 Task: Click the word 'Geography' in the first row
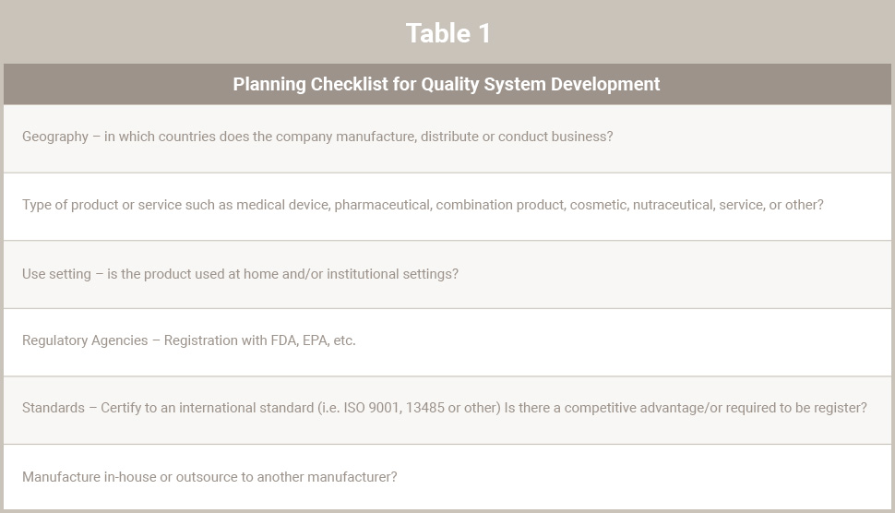click(55, 137)
